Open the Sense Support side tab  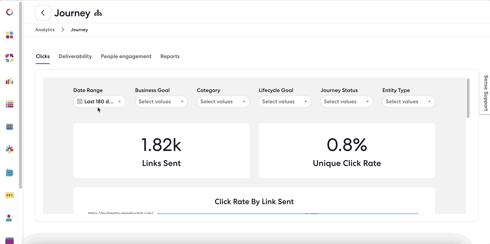pyautogui.click(x=485, y=93)
